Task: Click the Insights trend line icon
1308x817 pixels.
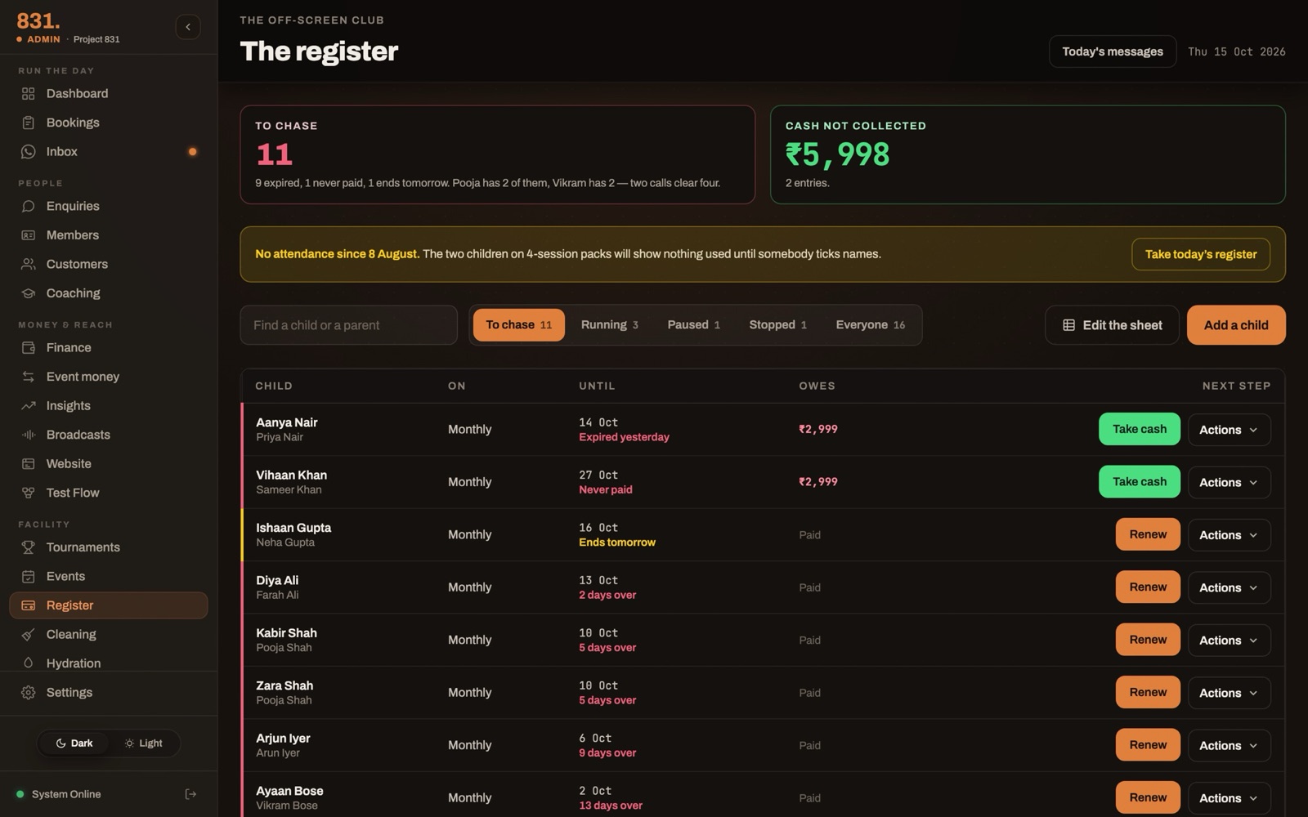Action: pyautogui.click(x=28, y=406)
